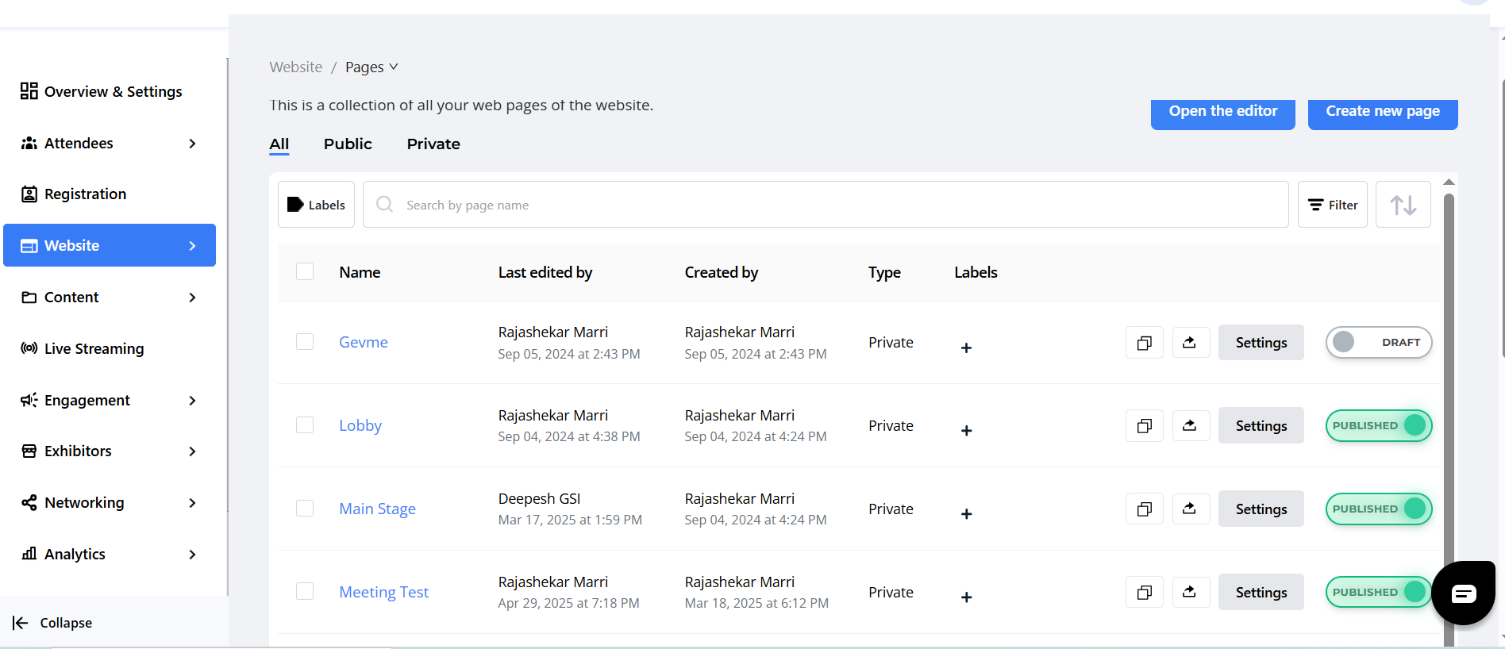Screen dimensions: 1505x649
Task: Open the chat support widget
Action: 1464,593
